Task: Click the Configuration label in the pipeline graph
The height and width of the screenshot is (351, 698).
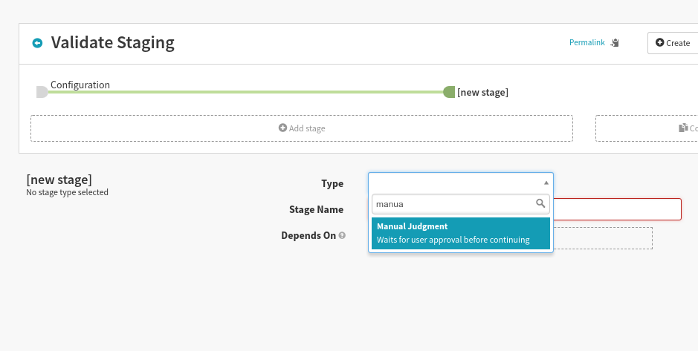Action: click(80, 85)
